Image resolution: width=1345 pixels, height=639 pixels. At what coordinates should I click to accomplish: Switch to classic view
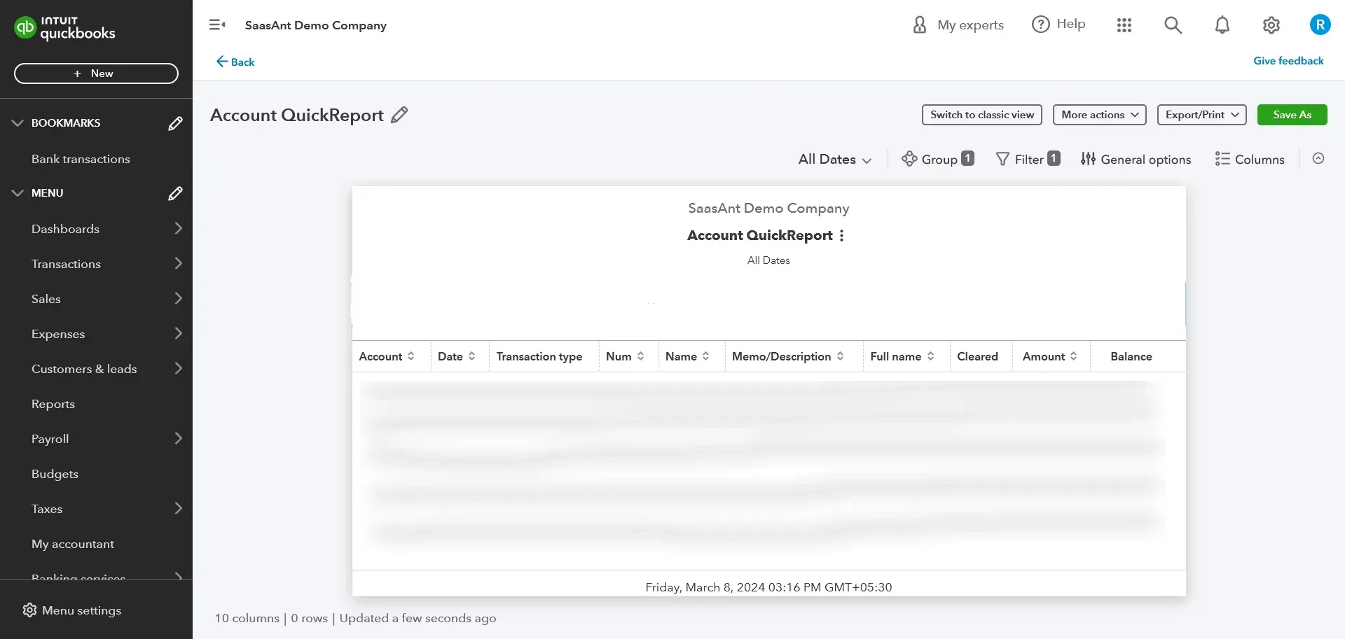coord(982,115)
